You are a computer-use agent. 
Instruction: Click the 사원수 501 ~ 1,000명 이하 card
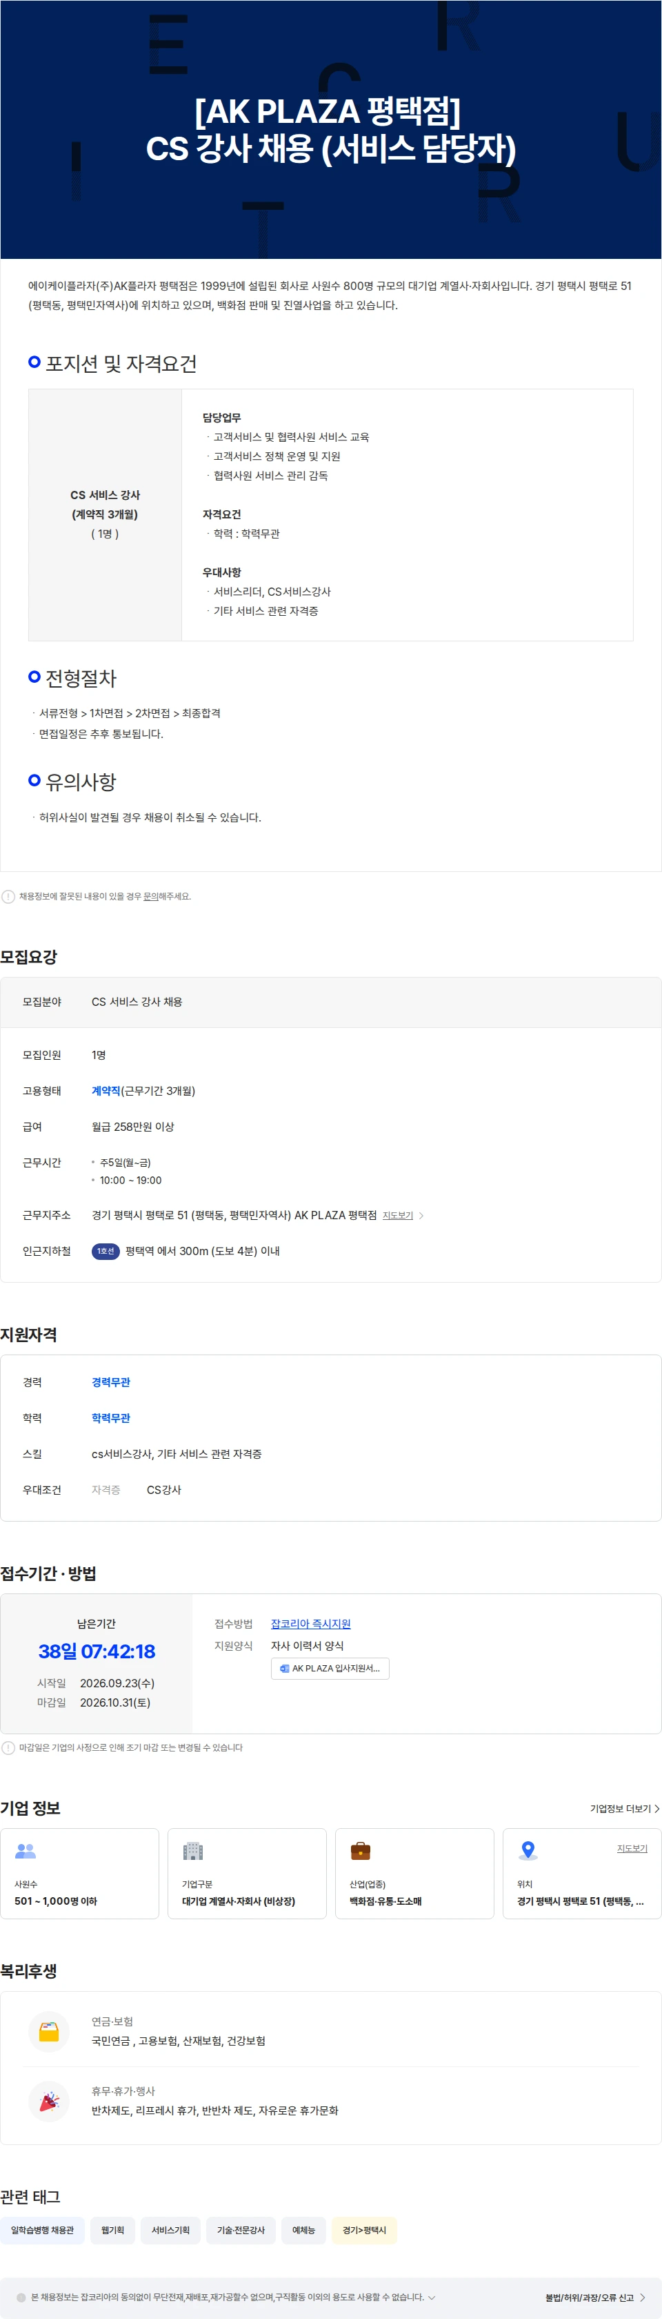[x=79, y=1874]
